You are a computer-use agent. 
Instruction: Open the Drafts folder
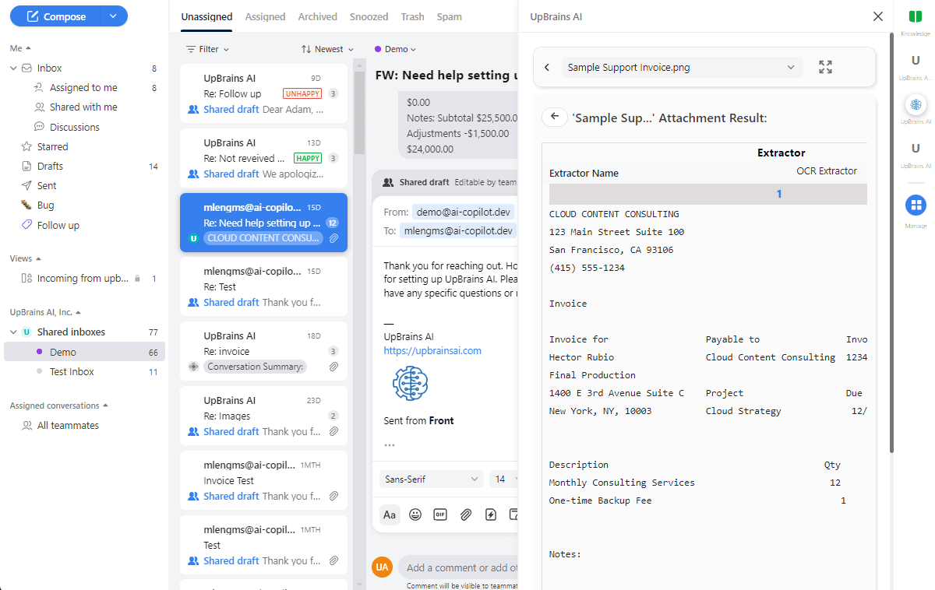click(50, 166)
